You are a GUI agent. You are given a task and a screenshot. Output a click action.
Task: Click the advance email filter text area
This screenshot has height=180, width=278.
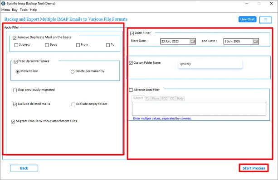click(x=199, y=109)
